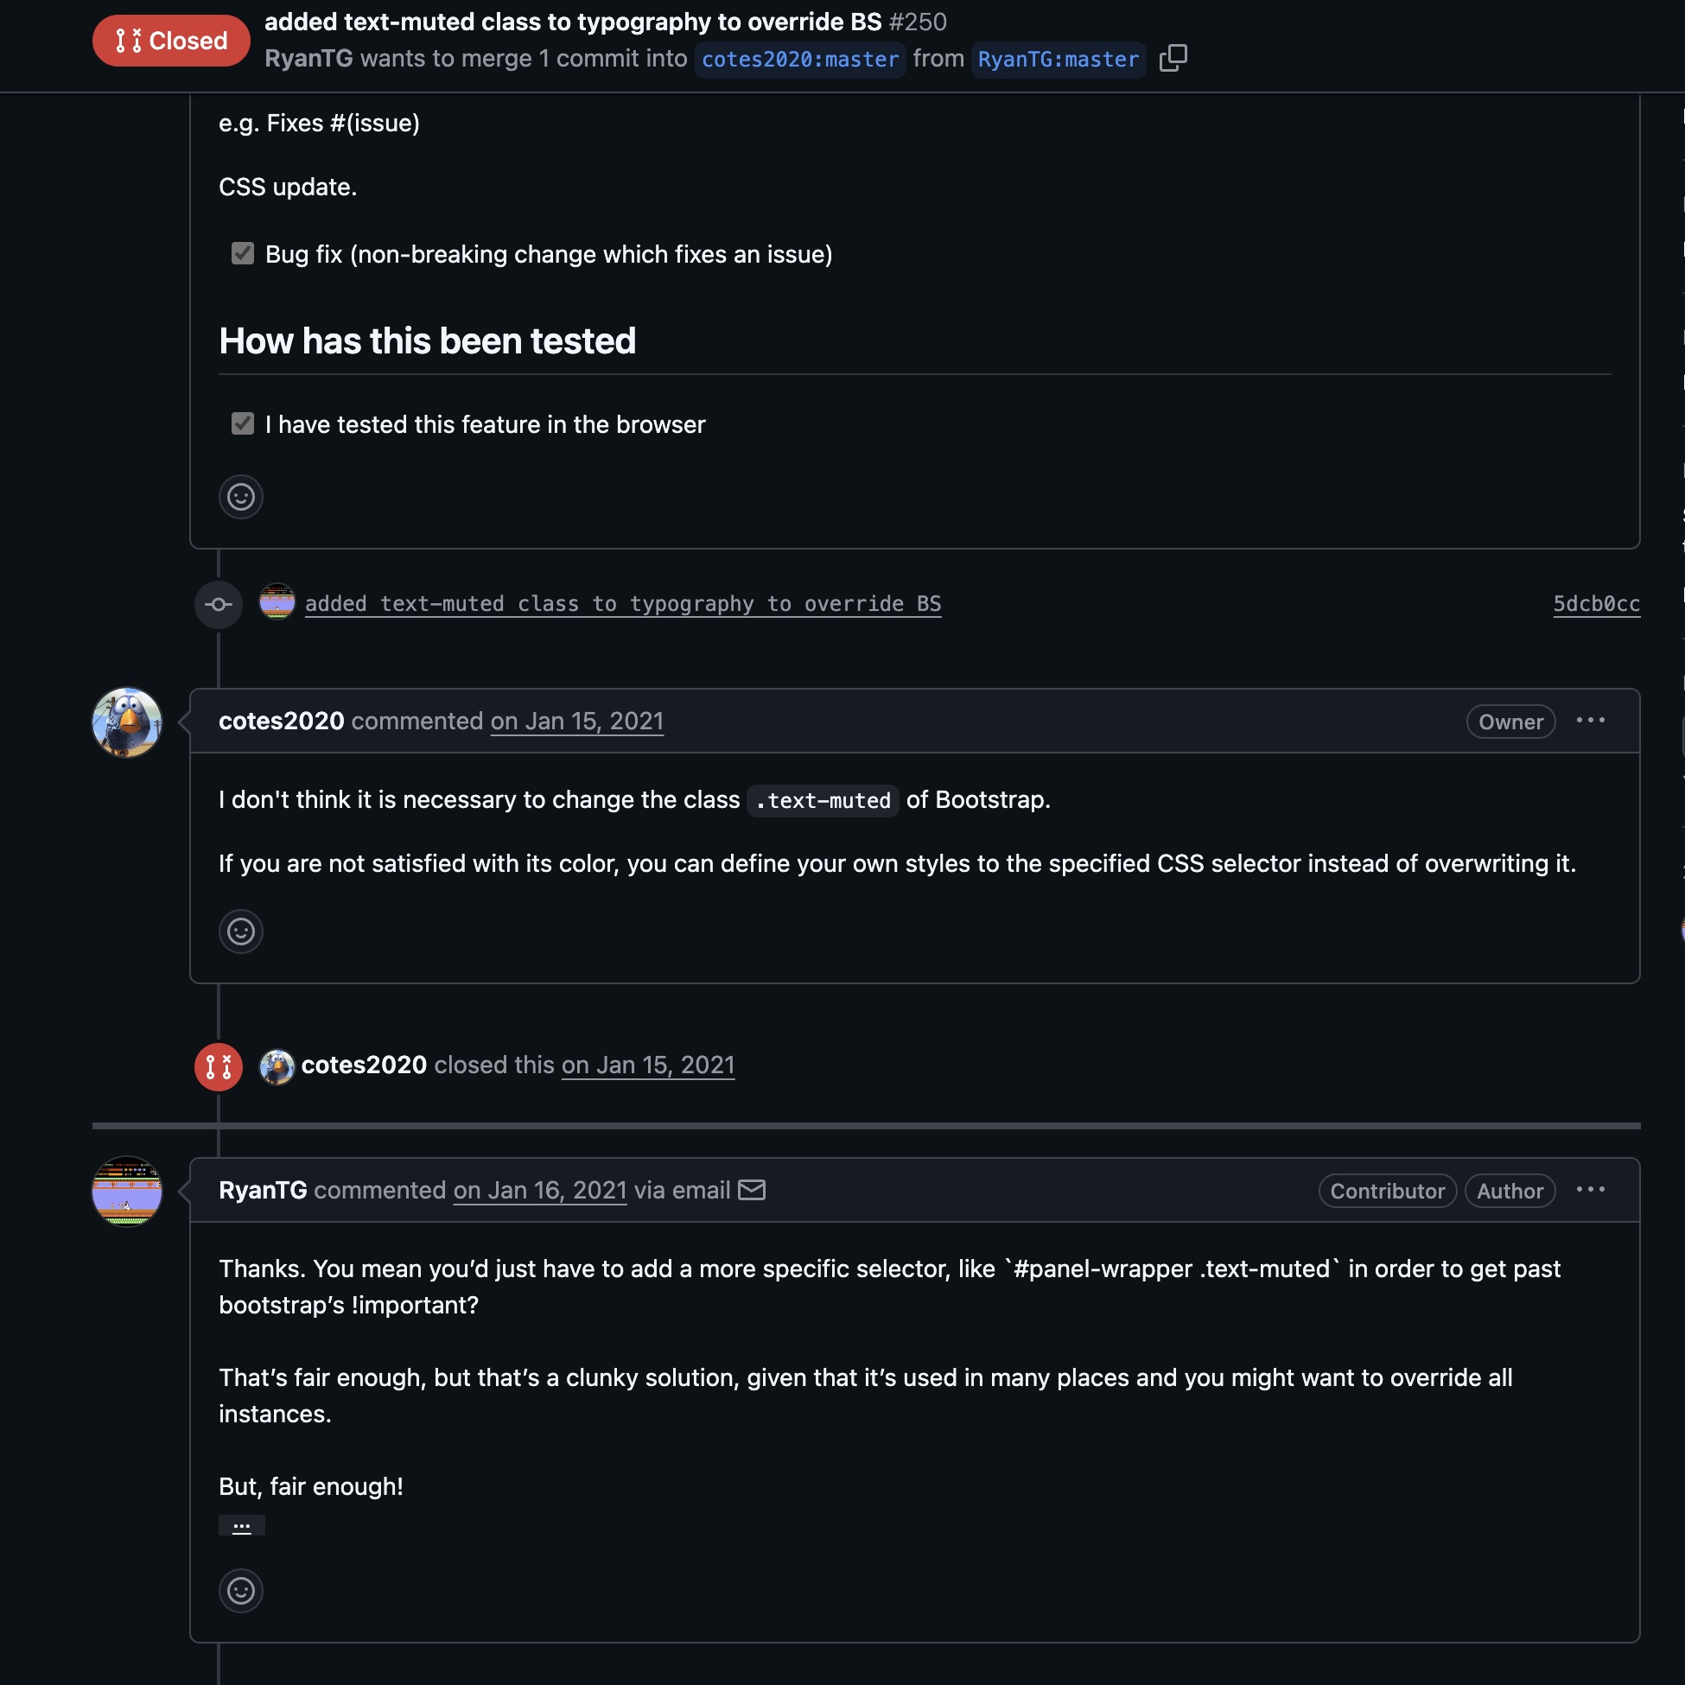Open commit 5dcb0cc hash link
Screen dimensions: 1685x1685
click(x=1596, y=603)
